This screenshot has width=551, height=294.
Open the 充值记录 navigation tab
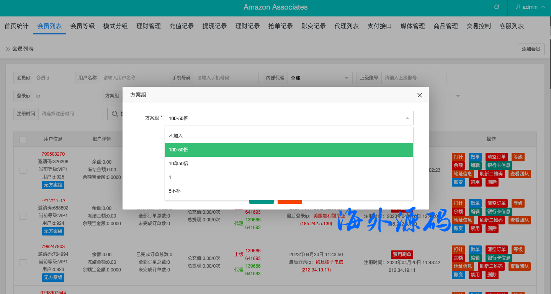click(x=181, y=26)
